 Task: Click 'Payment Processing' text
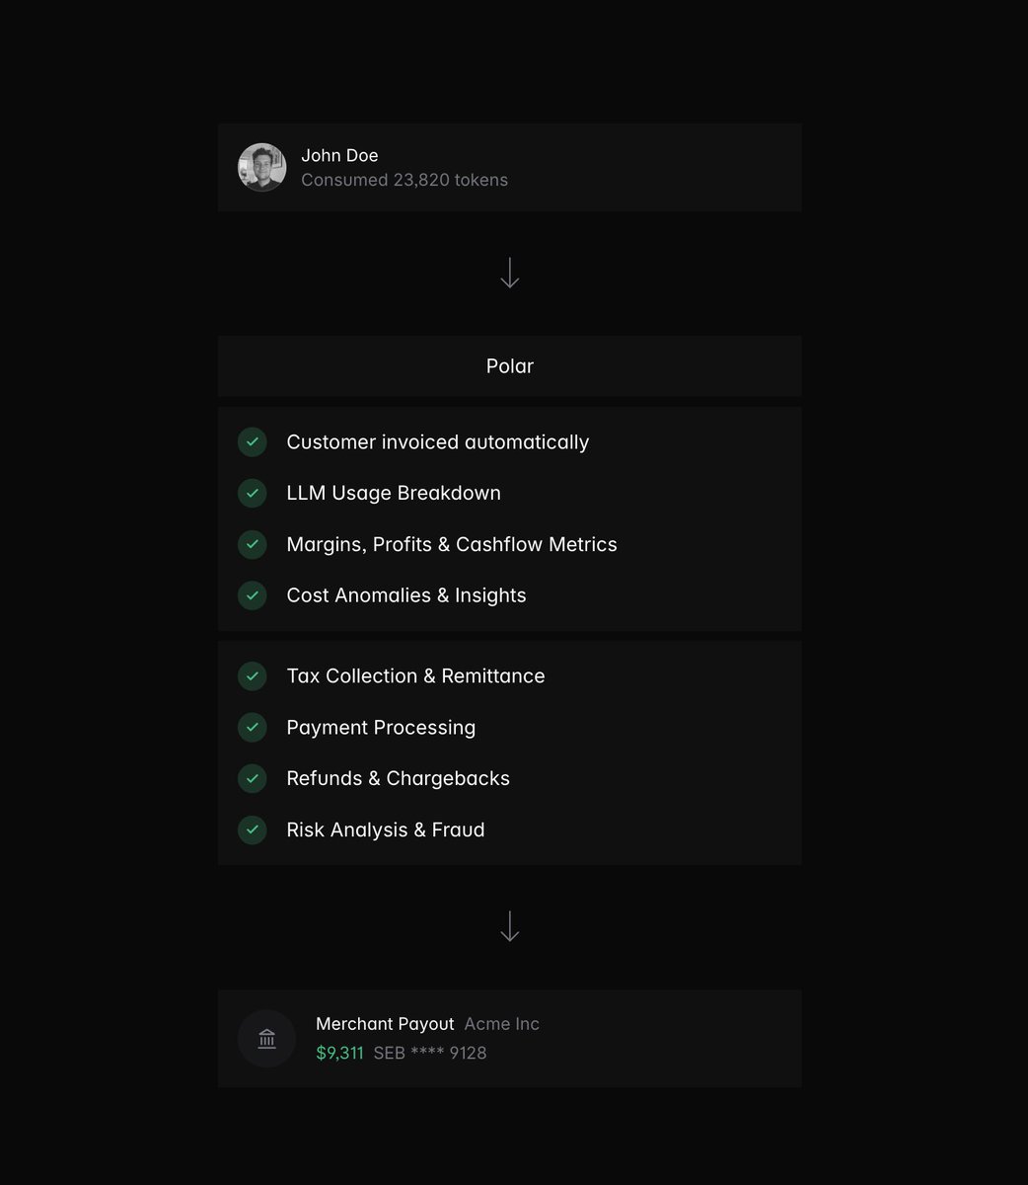point(381,728)
